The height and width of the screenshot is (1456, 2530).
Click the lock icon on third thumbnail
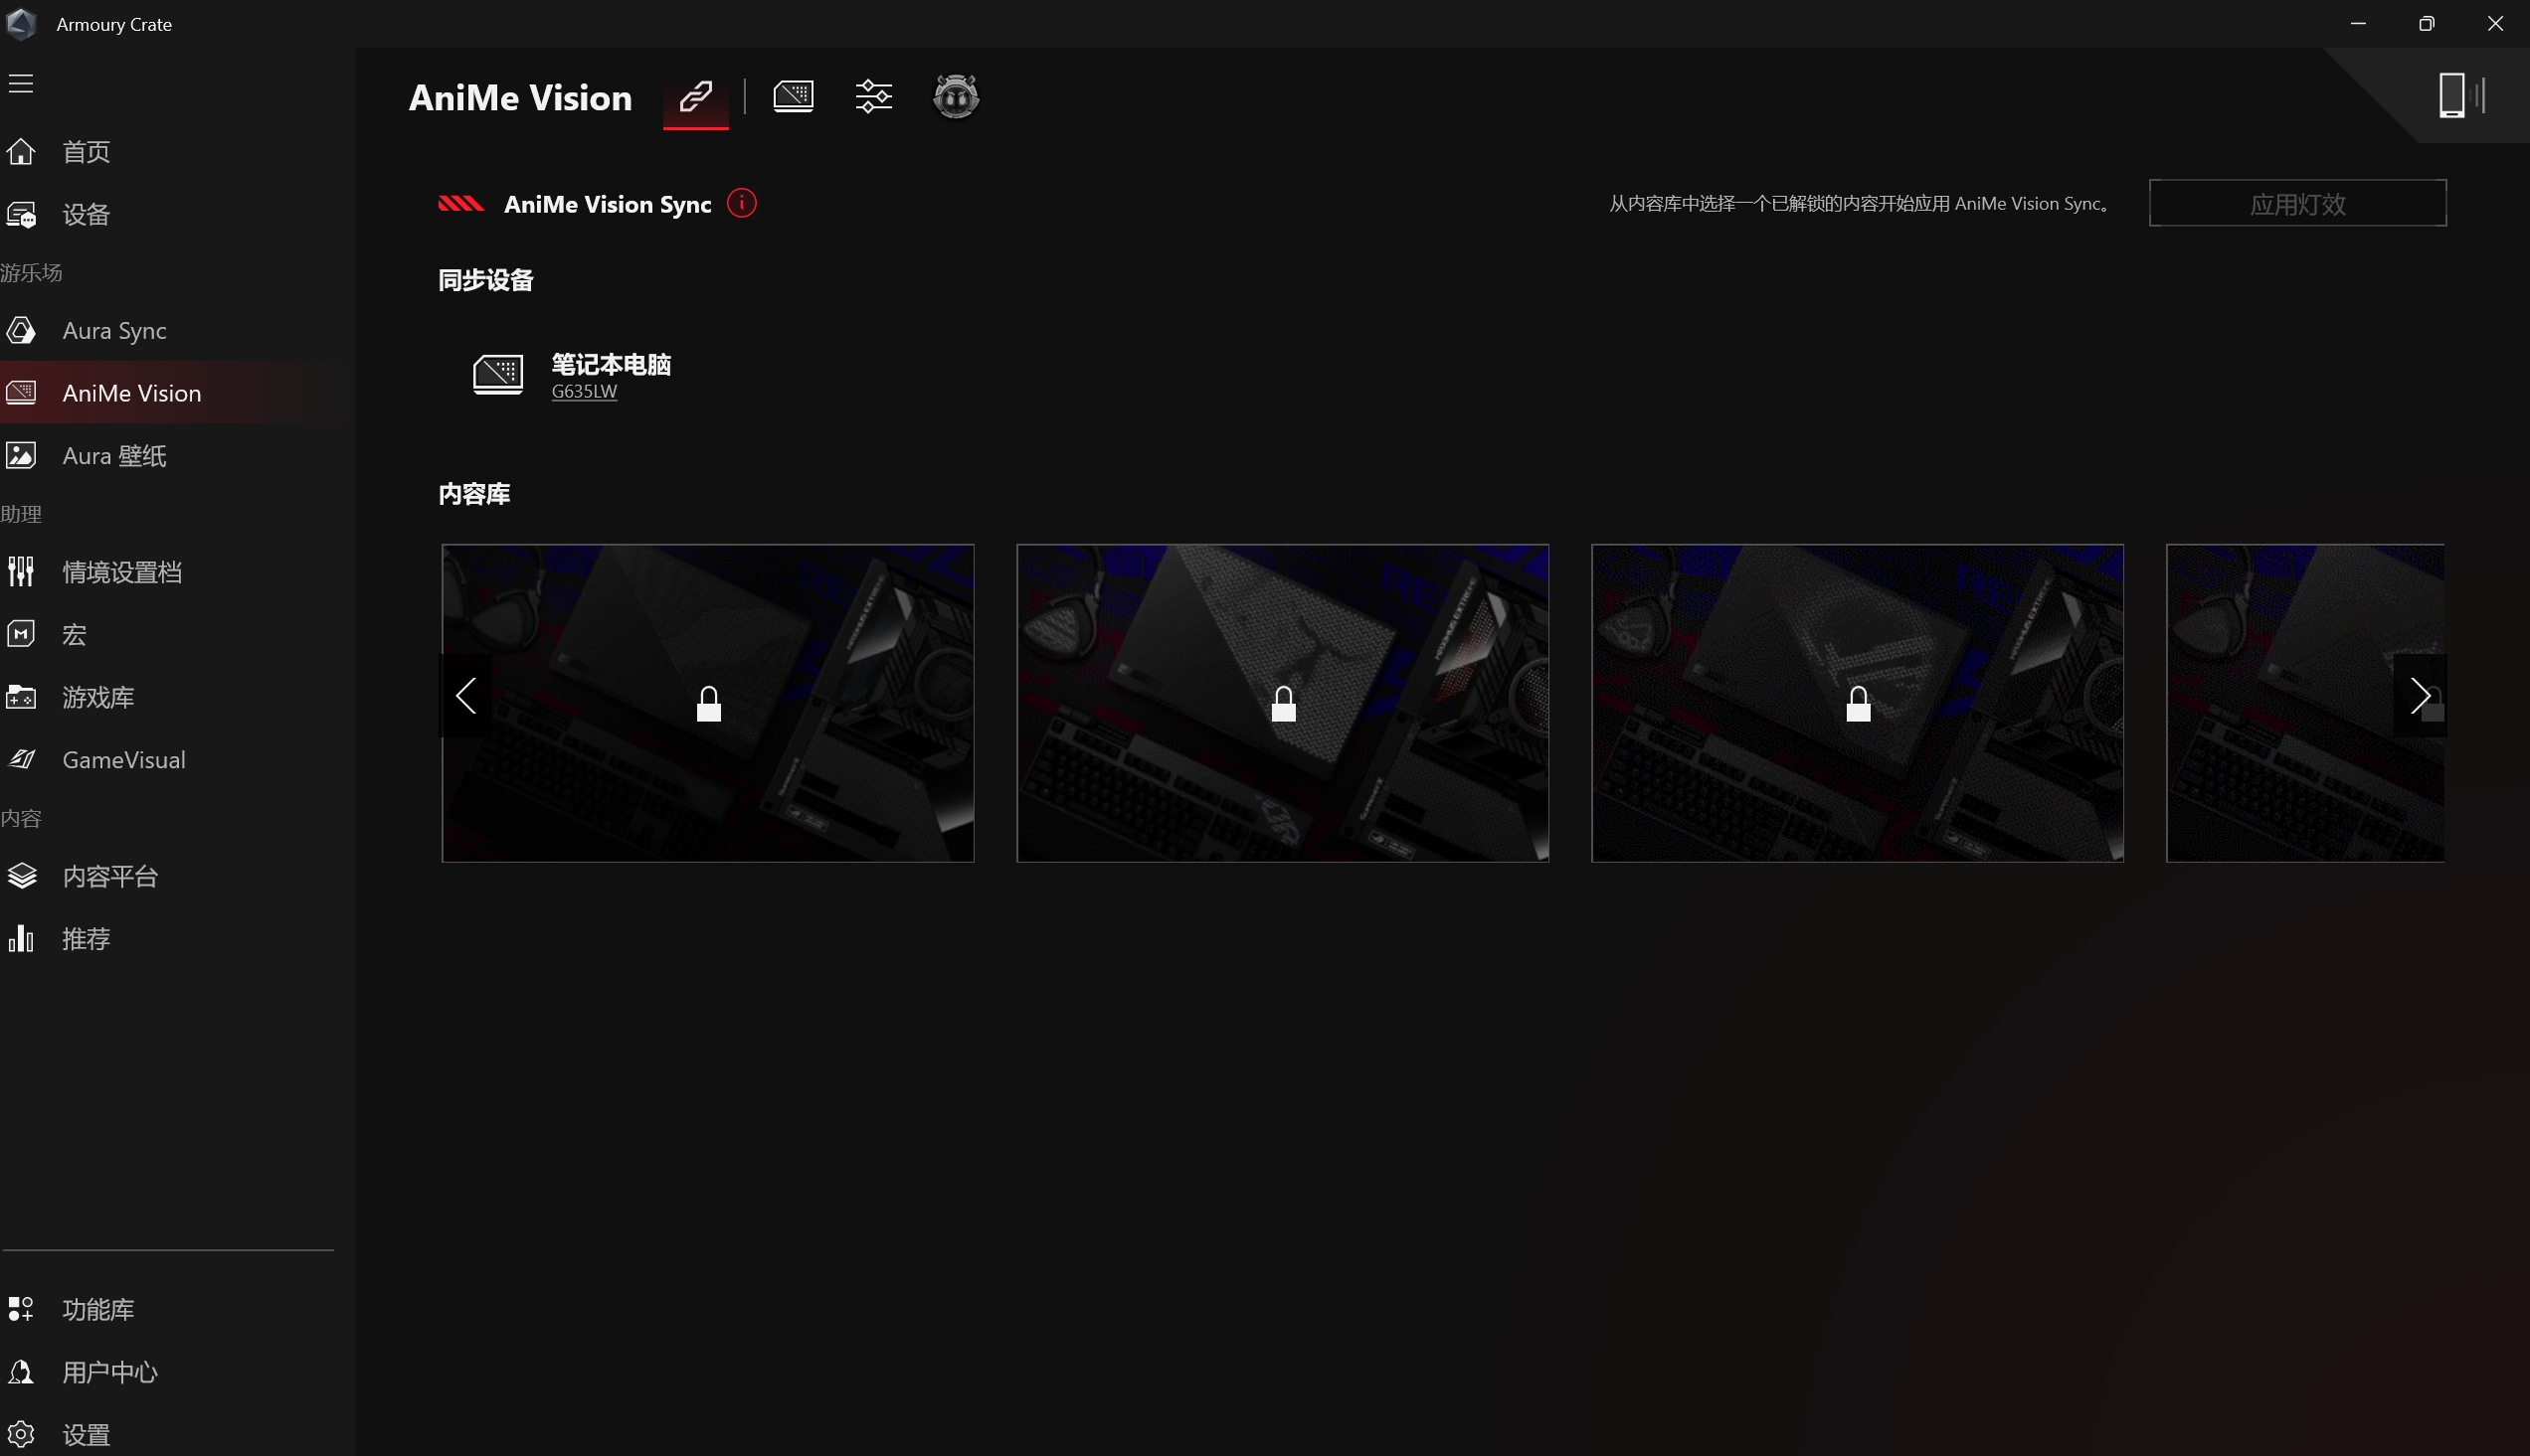tap(1858, 704)
